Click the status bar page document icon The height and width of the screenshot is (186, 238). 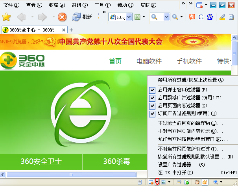click(x=140, y=182)
